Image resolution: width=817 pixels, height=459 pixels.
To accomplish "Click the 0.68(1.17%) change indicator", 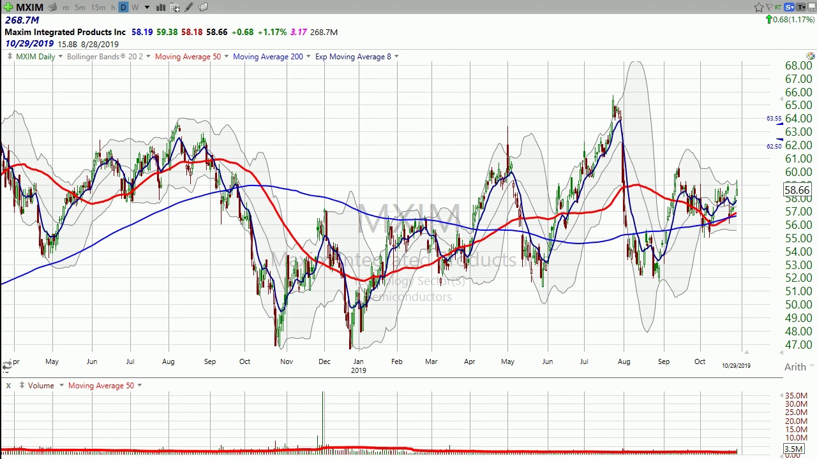I will (790, 20).
